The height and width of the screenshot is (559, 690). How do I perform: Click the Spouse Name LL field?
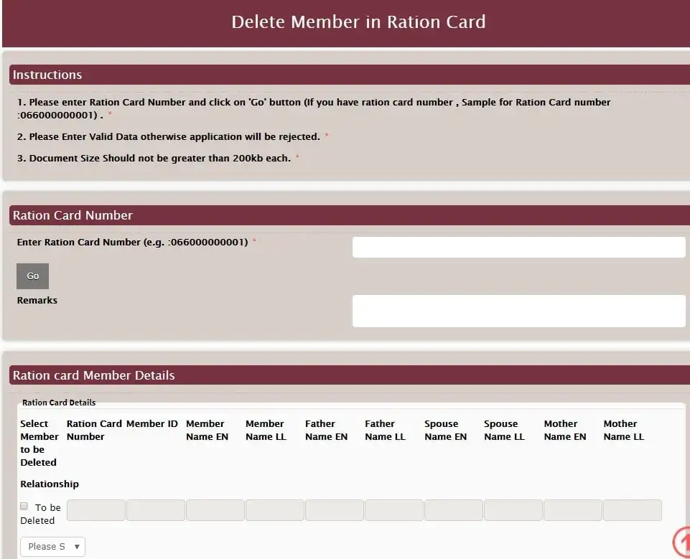point(511,509)
